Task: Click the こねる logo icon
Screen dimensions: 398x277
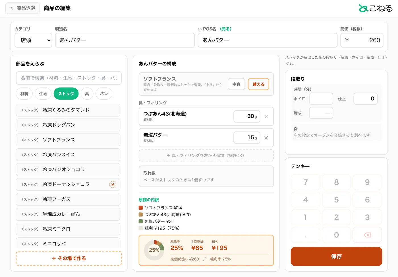Action: click(x=363, y=8)
